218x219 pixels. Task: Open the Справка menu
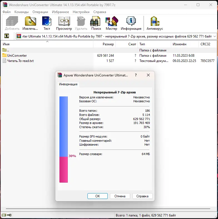pos(100,12)
